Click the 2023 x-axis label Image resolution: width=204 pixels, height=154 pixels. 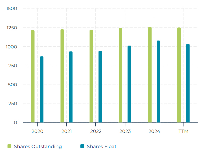pos(125,131)
